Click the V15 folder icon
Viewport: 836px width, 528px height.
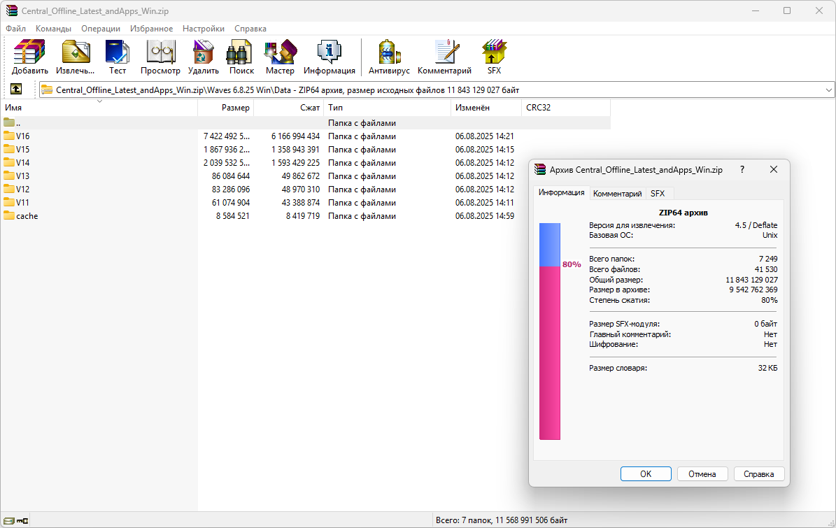pyautogui.click(x=9, y=149)
